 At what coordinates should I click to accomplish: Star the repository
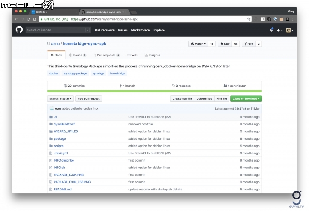coord(224,44)
